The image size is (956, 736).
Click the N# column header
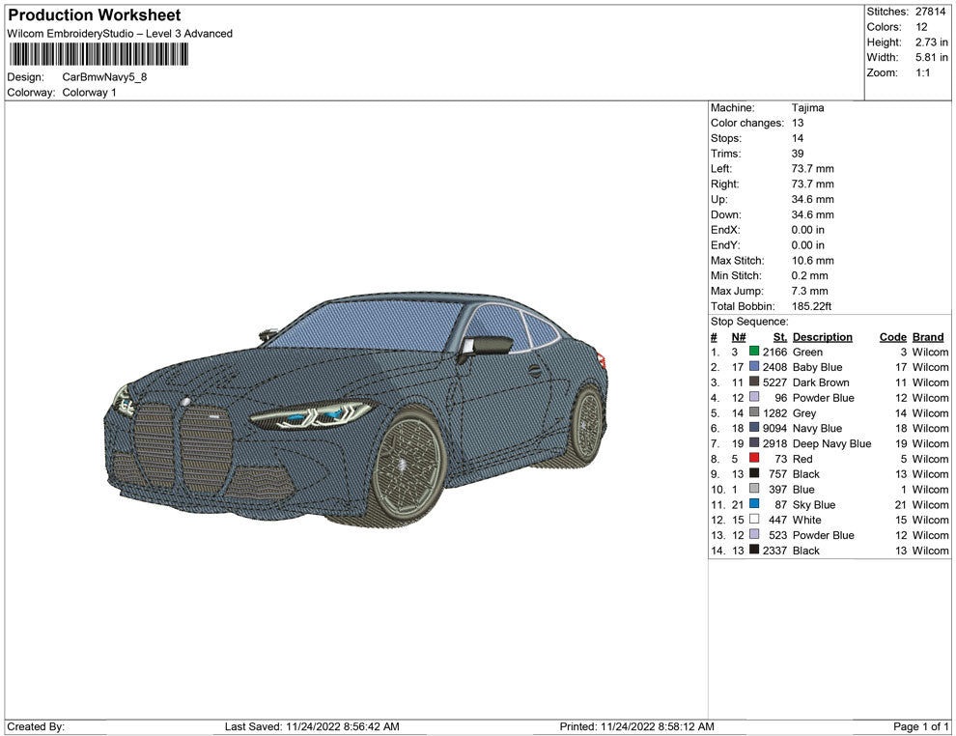pyautogui.click(x=738, y=337)
